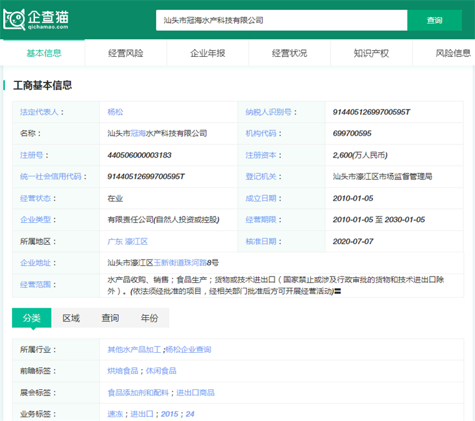This screenshot has width=475, height=421.
Task: Click the 24 business tag
Action: [190, 414]
